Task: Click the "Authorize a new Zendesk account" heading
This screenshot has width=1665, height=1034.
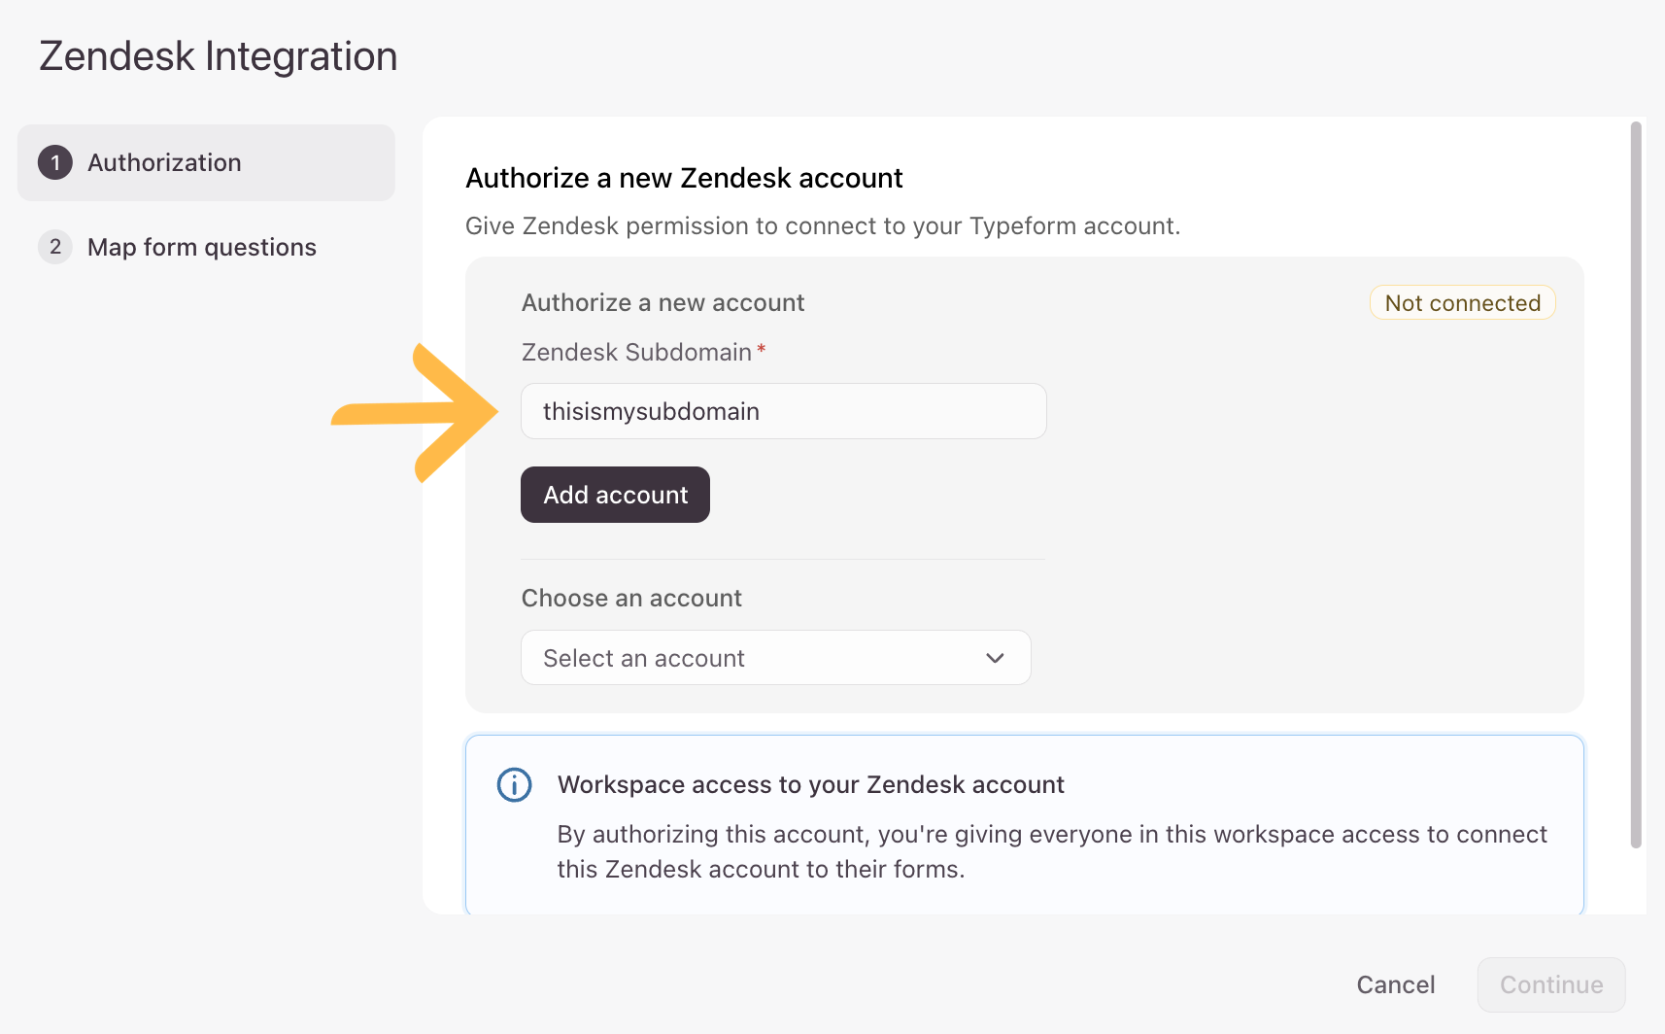Action: 684,178
